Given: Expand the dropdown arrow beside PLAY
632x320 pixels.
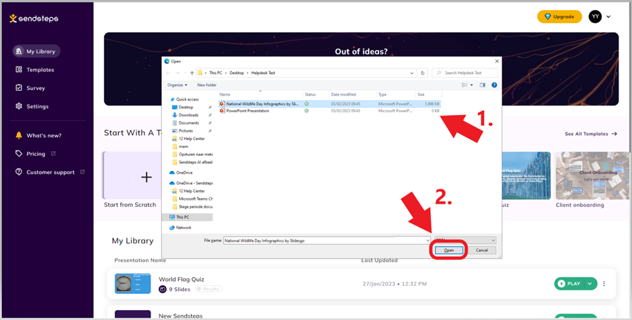Looking at the screenshot, I should point(590,284).
